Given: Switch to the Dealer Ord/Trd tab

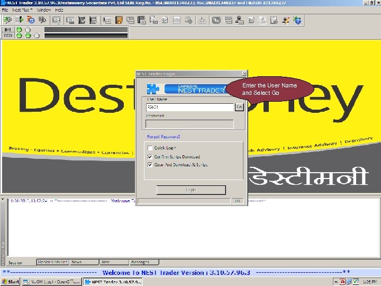Looking at the screenshot, I should 53,262.
